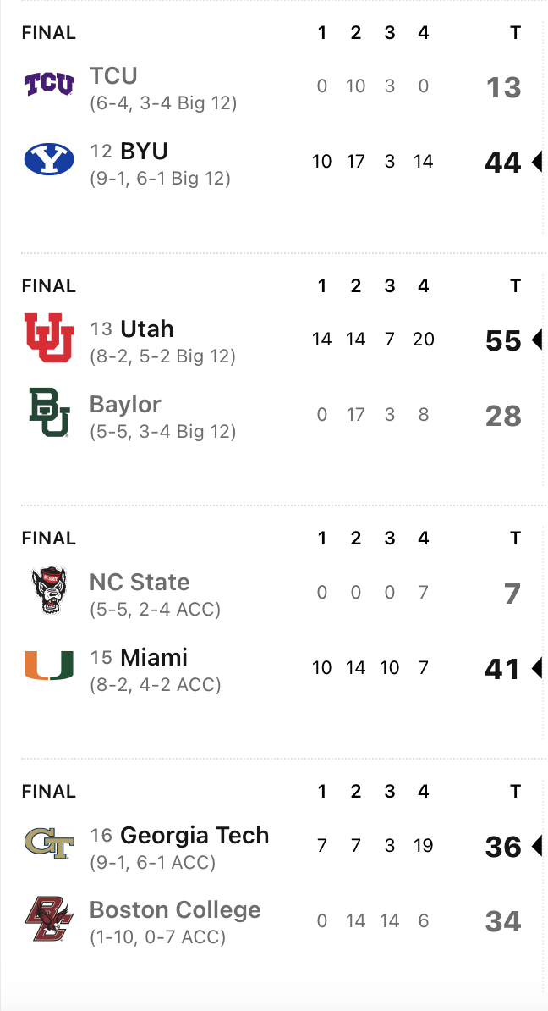This screenshot has height=1011, width=548.
Task: Select the Boston College team name
Action: click(175, 911)
